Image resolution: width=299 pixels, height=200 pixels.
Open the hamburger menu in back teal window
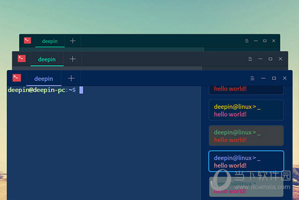coord(247,41)
